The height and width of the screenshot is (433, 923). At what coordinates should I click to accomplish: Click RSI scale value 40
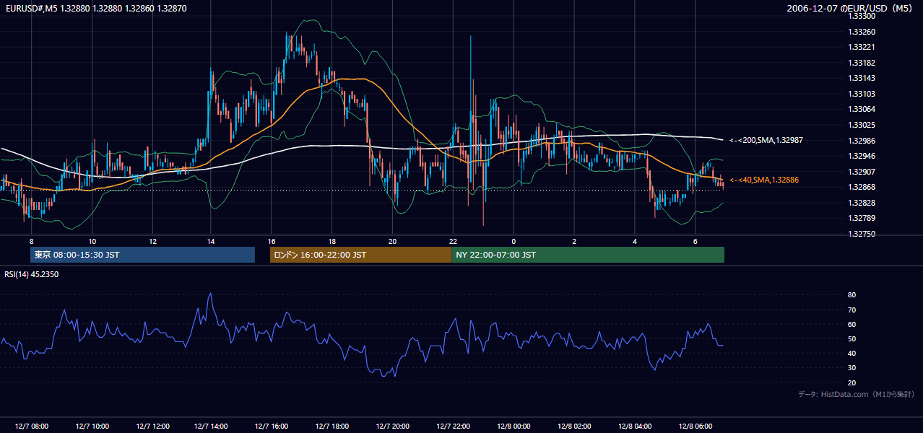click(x=852, y=353)
